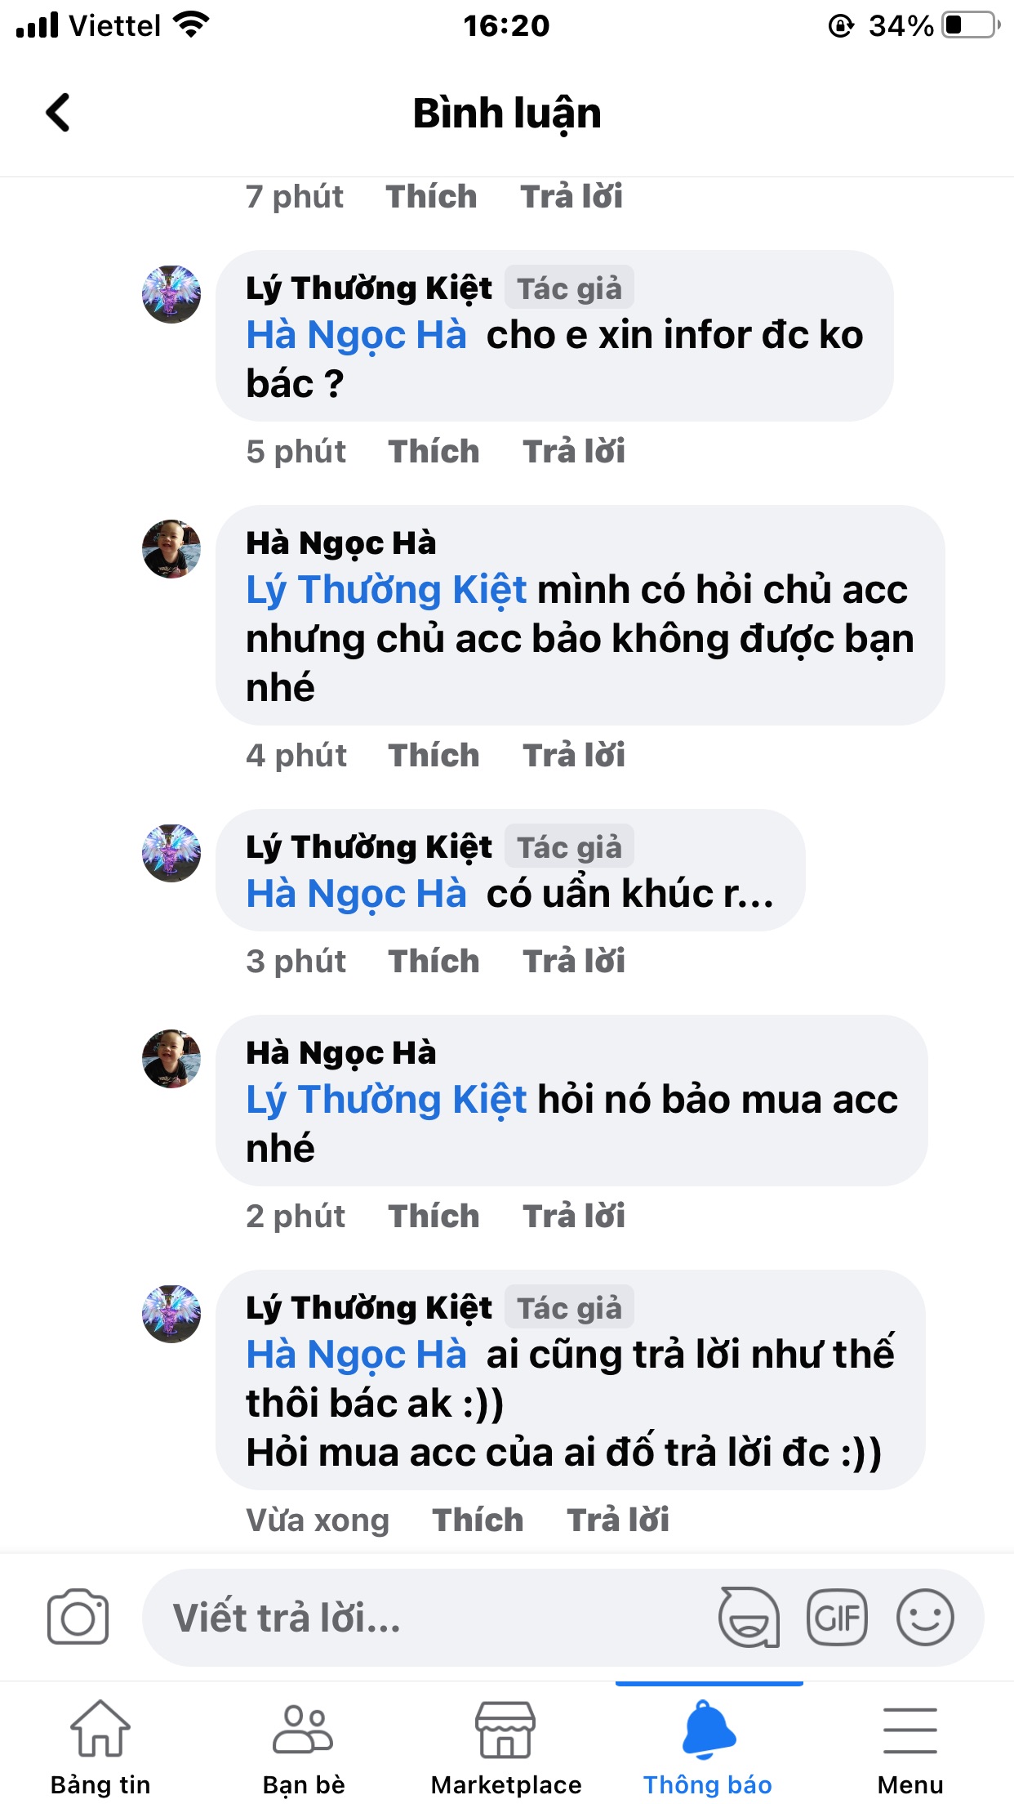Like the 'cho e xin infor' comment

(434, 452)
